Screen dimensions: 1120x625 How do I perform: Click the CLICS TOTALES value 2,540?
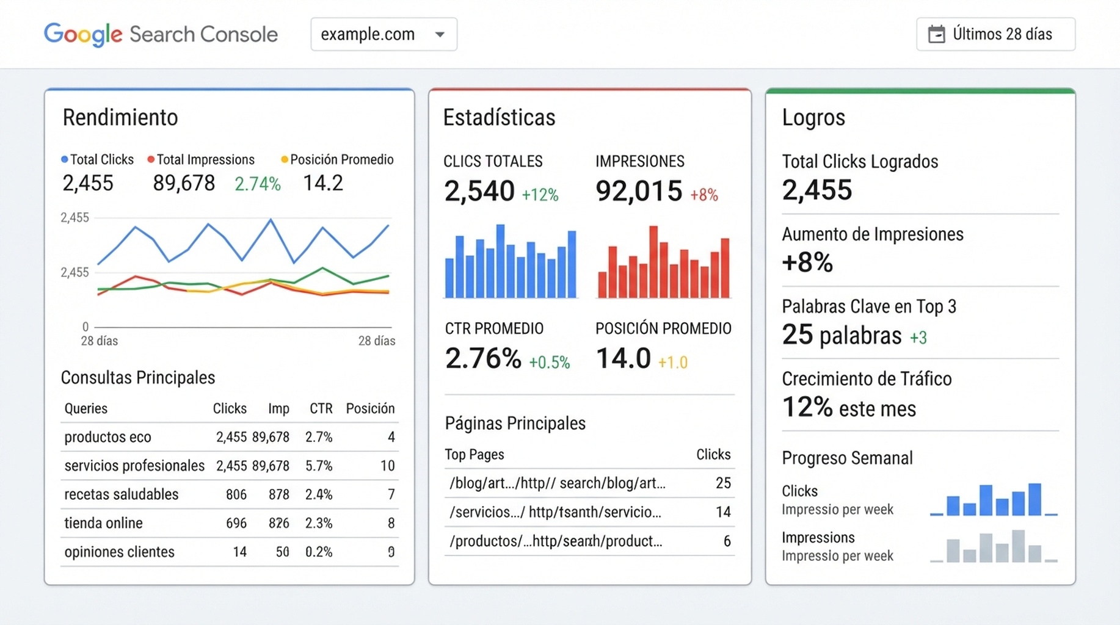tap(479, 191)
